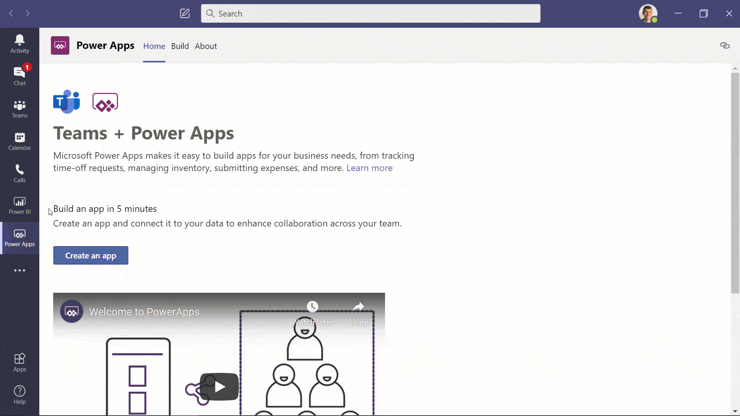740x416 pixels.
Task: Click the Create an app button
Action: [91, 255]
